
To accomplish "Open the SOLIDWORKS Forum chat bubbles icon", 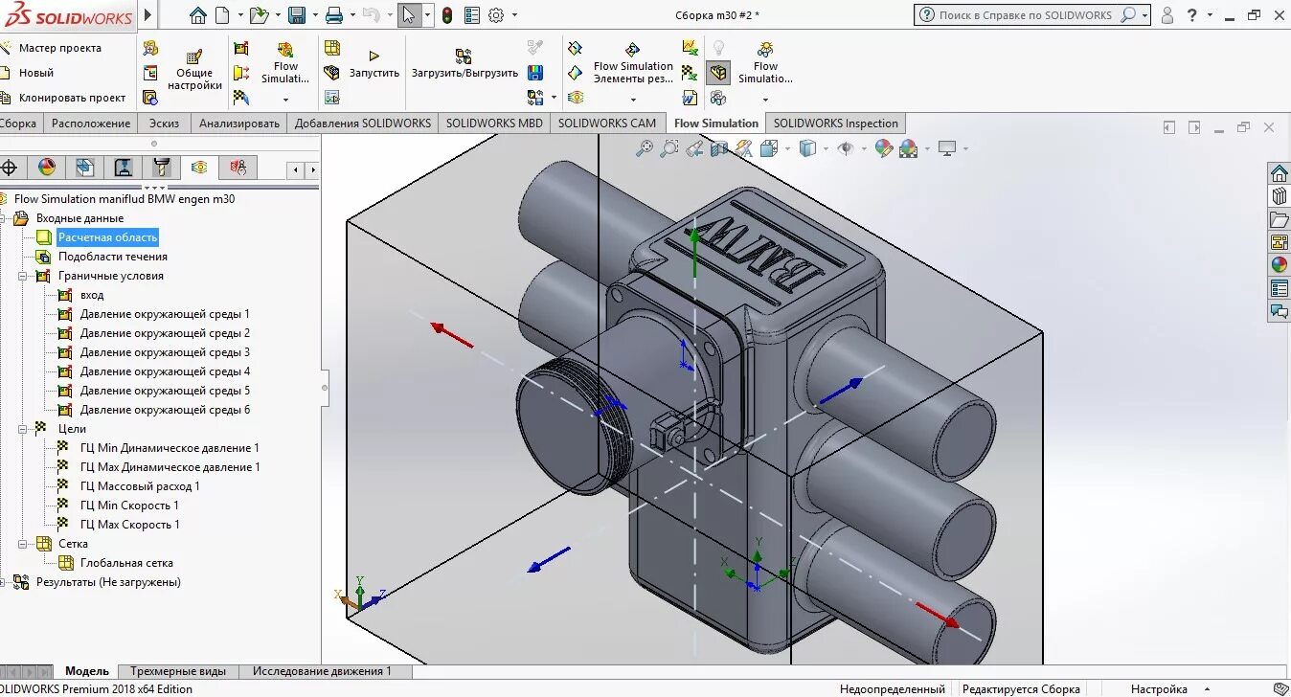I will click(1280, 311).
